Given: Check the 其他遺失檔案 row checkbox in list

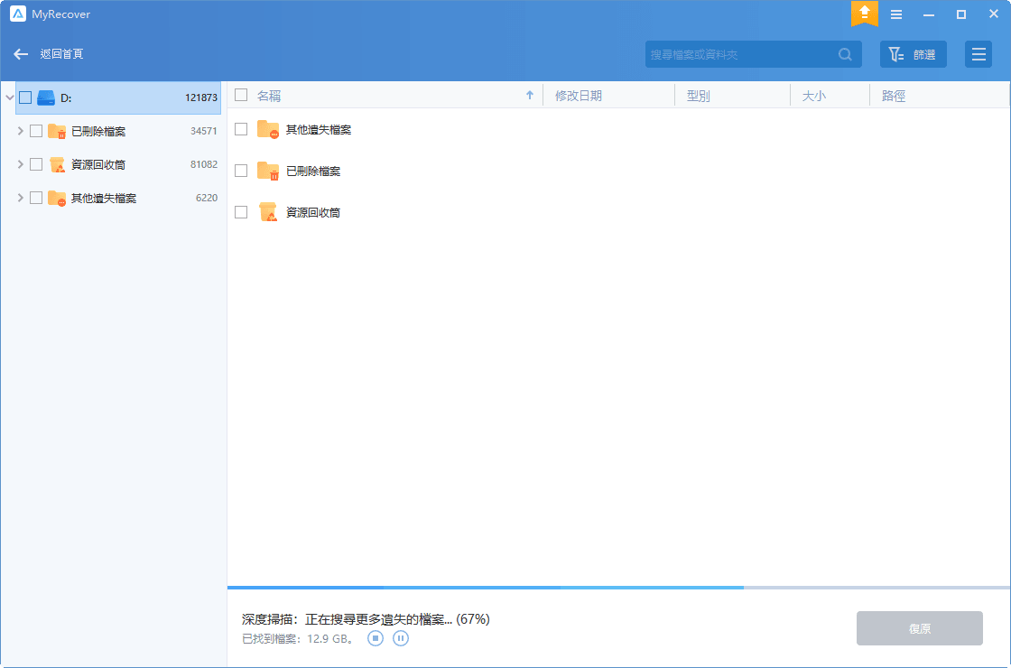Looking at the screenshot, I should coord(241,130).
